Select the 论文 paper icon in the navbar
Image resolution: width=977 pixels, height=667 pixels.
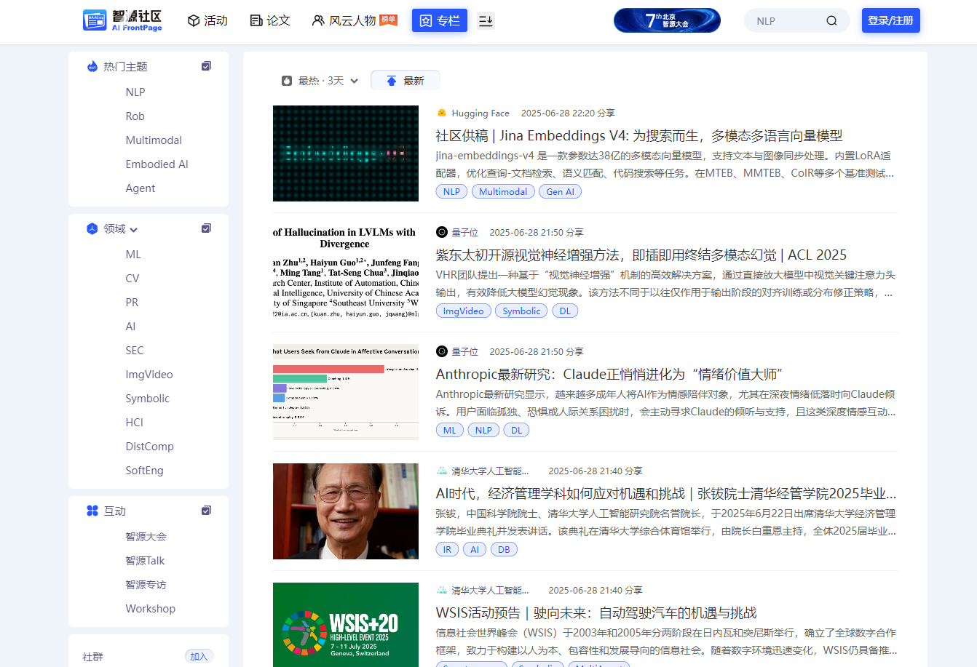point(255,20)
